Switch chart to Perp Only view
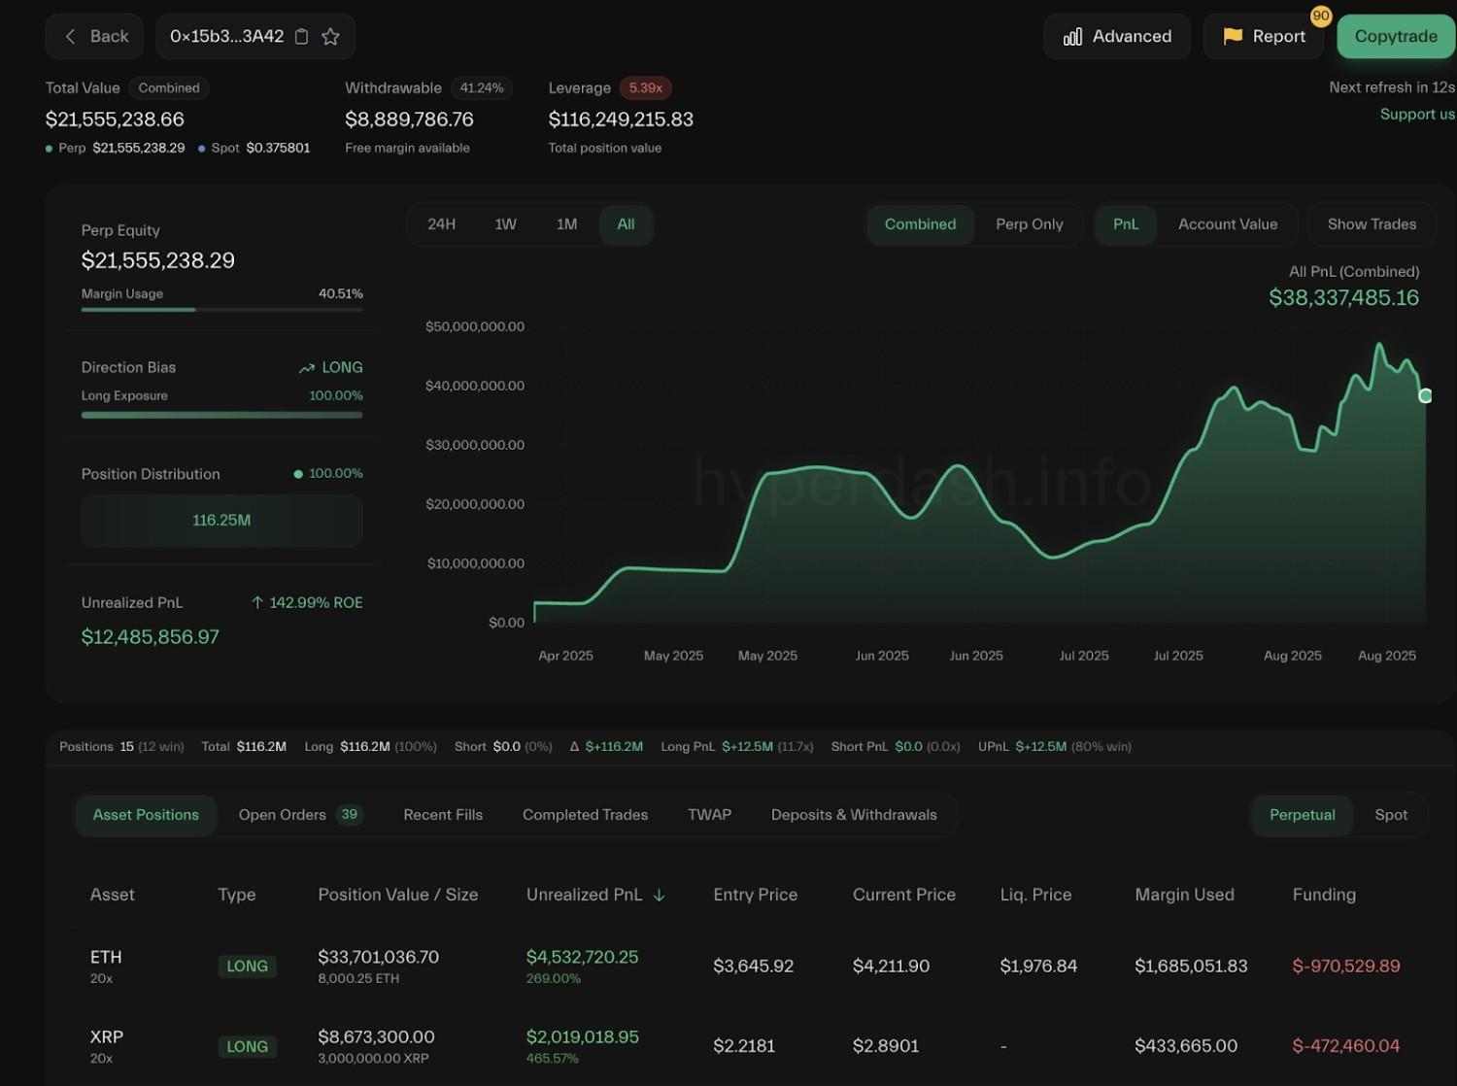1457x1086 pixels. tap(1030, 224)
